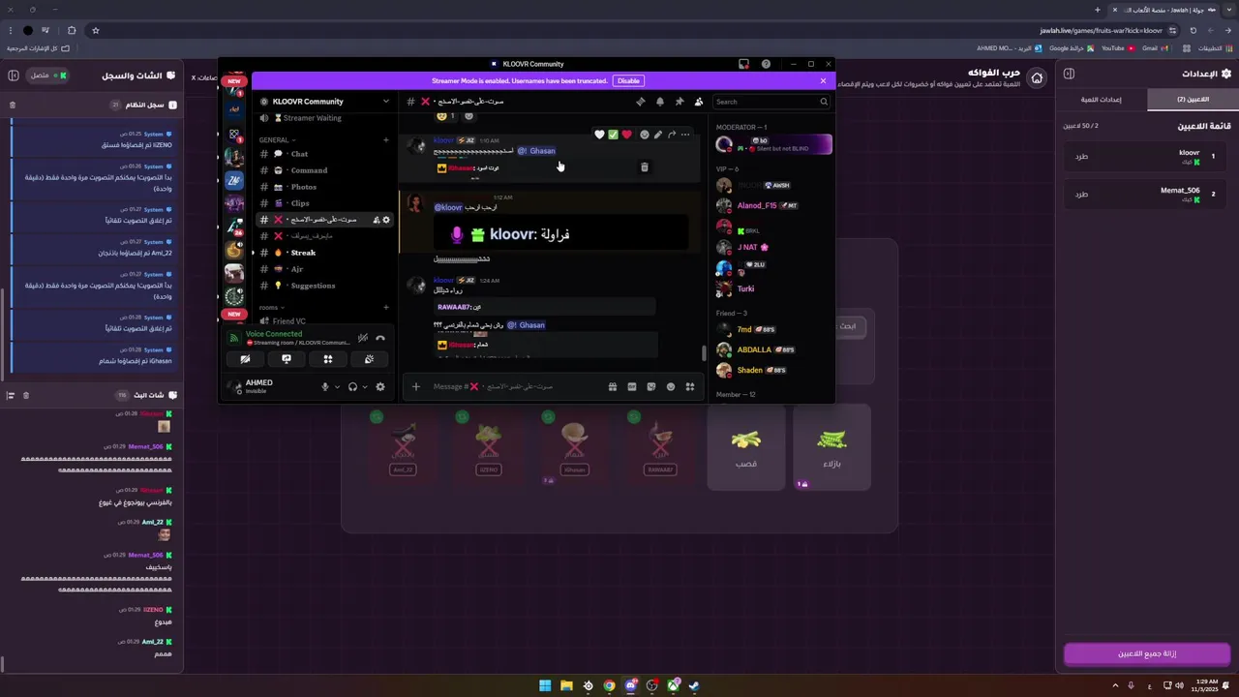The image size is (1239, 697).
Task: Create invite for selected channel
Action: point(377,220)
